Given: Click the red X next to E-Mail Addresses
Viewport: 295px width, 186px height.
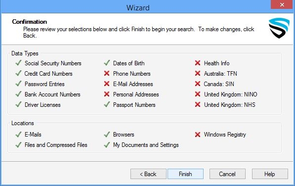Looking at the screenshot, I should point(107,84).
